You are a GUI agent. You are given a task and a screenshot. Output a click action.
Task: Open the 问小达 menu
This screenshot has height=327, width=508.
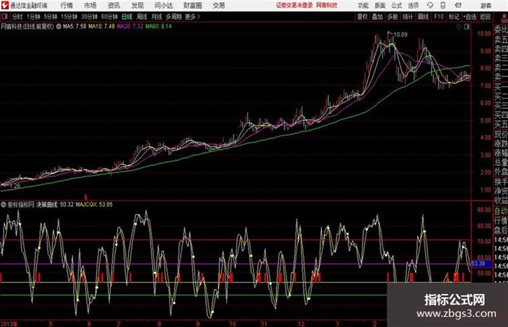click(x=163, y=5)
